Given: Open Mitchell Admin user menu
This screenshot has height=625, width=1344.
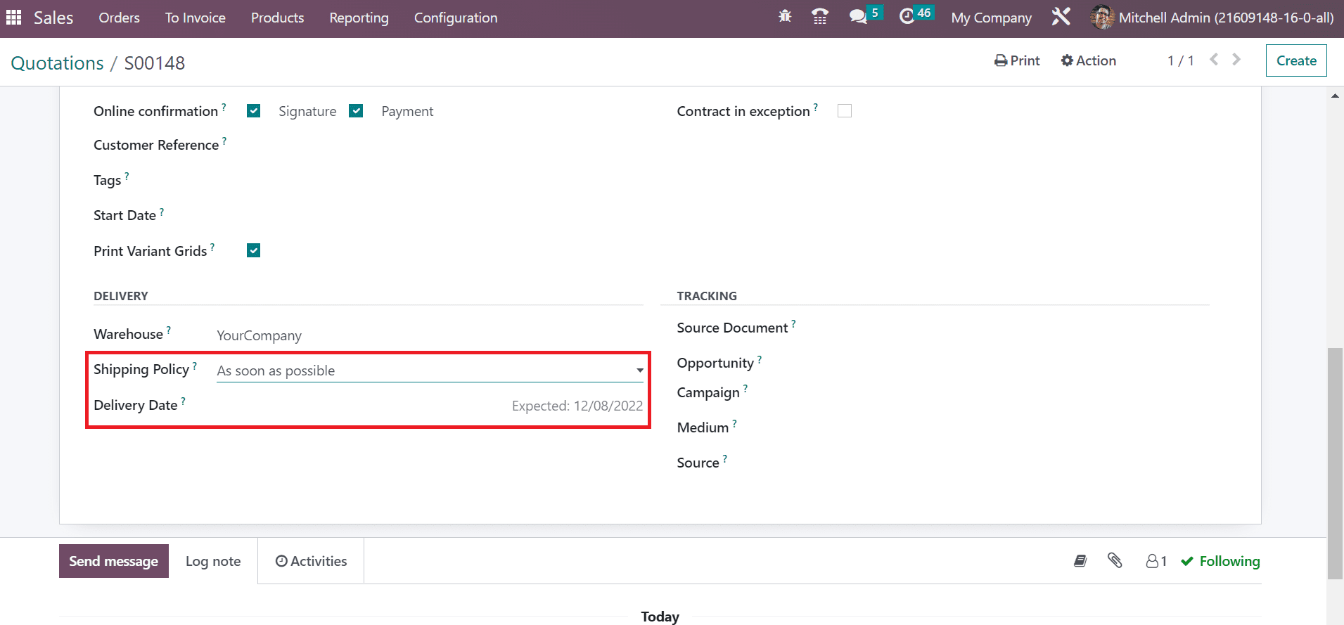Looking at the screenshot, I should (1212, 18).
